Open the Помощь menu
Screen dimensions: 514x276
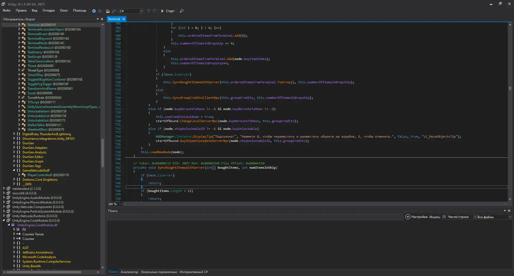coord(80,11)
